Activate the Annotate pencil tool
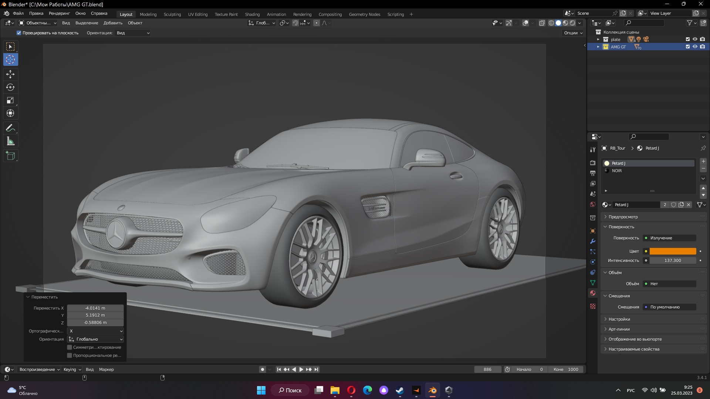 (10, 128)
